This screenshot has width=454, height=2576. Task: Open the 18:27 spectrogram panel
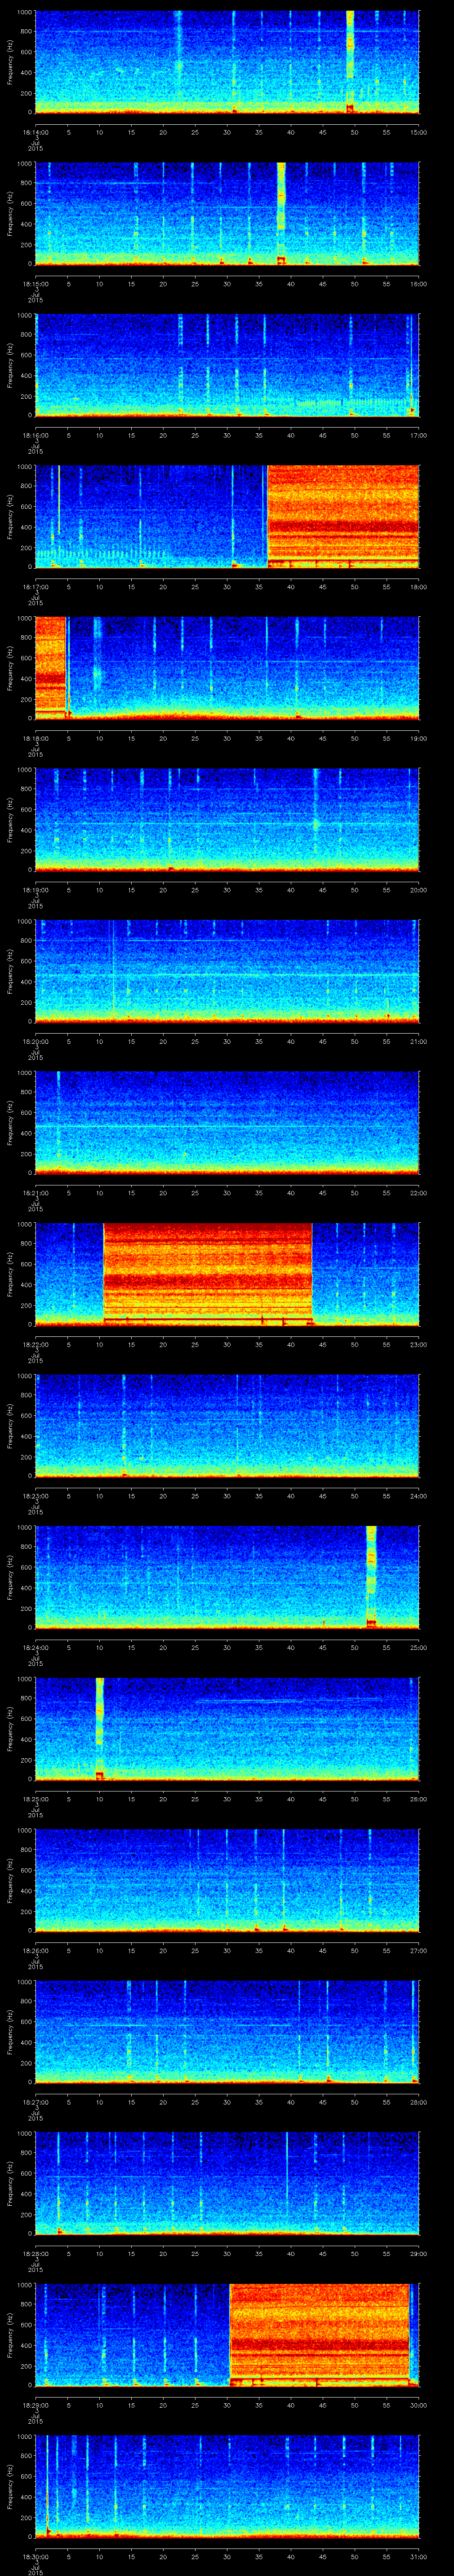[x=227, y=2032]
